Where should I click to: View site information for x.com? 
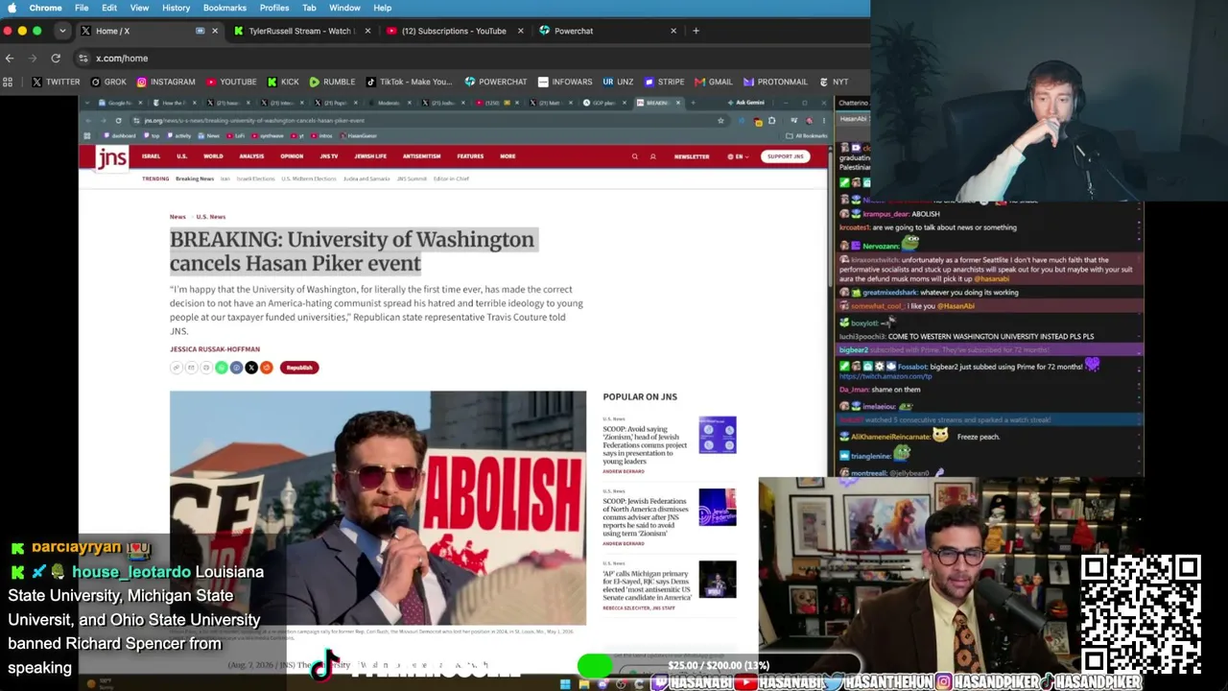tap(83, 59)
